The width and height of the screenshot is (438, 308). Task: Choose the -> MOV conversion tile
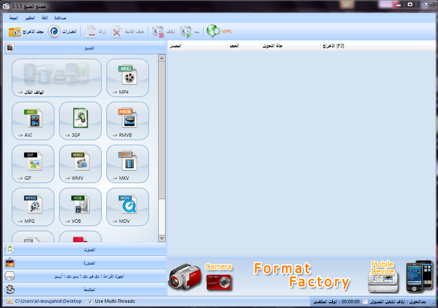click(x=128, y=207)
